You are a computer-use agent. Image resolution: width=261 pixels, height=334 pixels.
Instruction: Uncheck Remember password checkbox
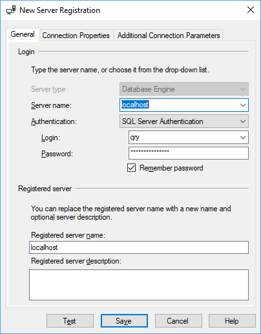point(131,168)
